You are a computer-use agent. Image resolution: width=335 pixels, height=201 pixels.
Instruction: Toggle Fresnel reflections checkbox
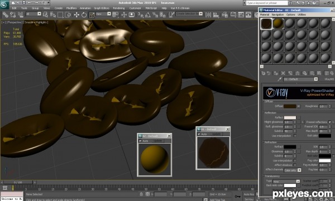tap(329, 122)
